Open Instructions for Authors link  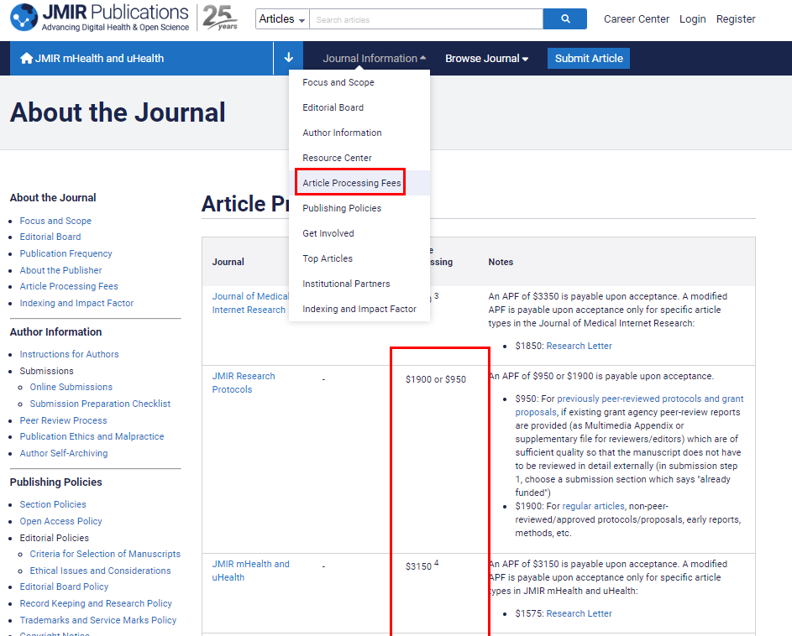[69, 354]
